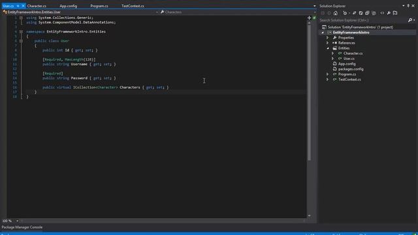The image size is (418, 235).
Task: Collapse the EntityFrameworkIntro project node
Action: [x=323, y=33]
